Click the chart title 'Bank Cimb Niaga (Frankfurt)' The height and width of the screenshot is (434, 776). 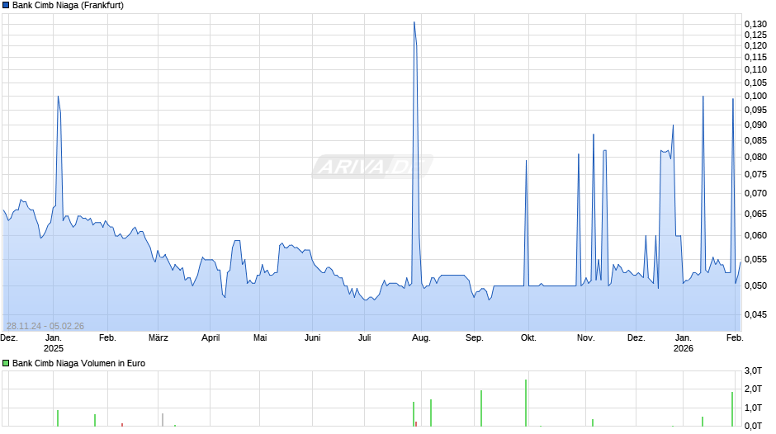point(68,6)
